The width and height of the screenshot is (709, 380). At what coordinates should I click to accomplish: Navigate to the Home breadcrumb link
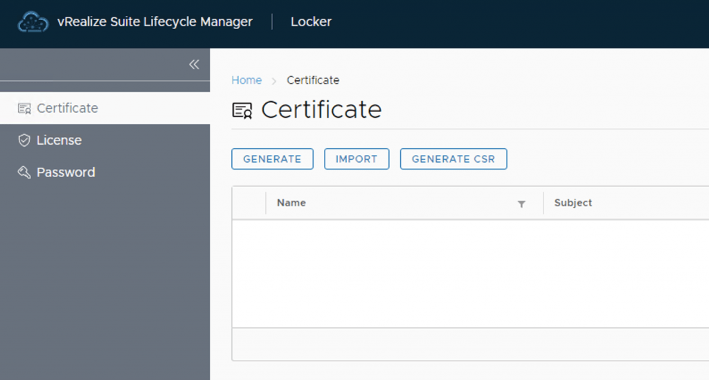coord(246,80)
